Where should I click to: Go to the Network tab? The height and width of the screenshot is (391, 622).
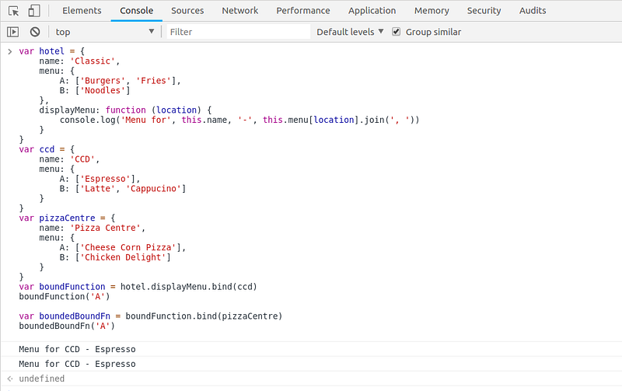(240, 11)
